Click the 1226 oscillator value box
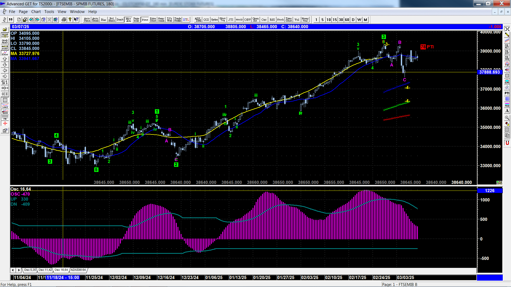Viewport: 511px width, 287px height. (x=490, y=191)
